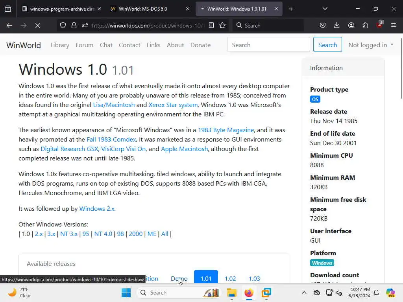Open VirtualBox icon in taskbar
403x302 pixels.
(266, 293)
